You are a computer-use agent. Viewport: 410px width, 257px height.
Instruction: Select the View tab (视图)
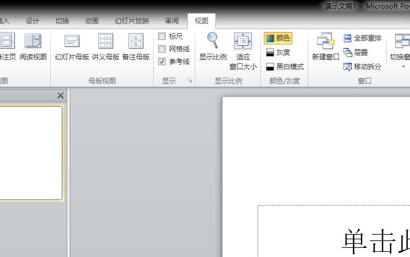click(202, 21)
